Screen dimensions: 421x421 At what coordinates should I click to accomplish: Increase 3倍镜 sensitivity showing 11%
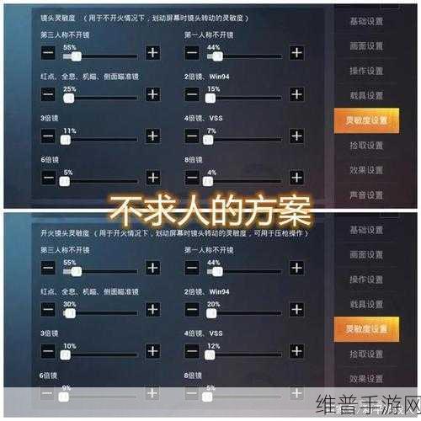[152, 136]
